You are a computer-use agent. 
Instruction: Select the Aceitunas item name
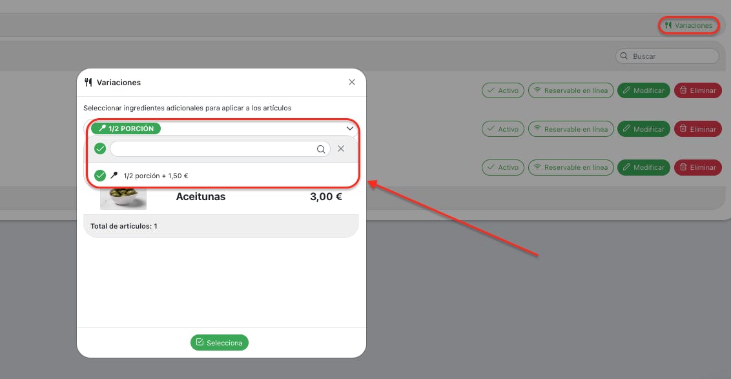point(200,197)
